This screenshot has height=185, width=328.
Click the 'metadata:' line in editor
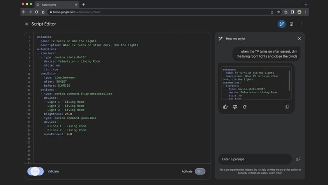45,37
